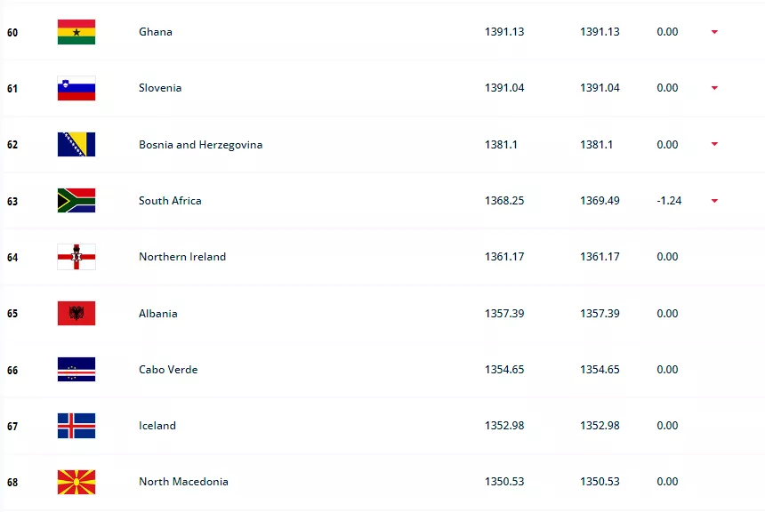
Task: Click South Africa's -1.24 points change
Action: [x=669, y=201]
